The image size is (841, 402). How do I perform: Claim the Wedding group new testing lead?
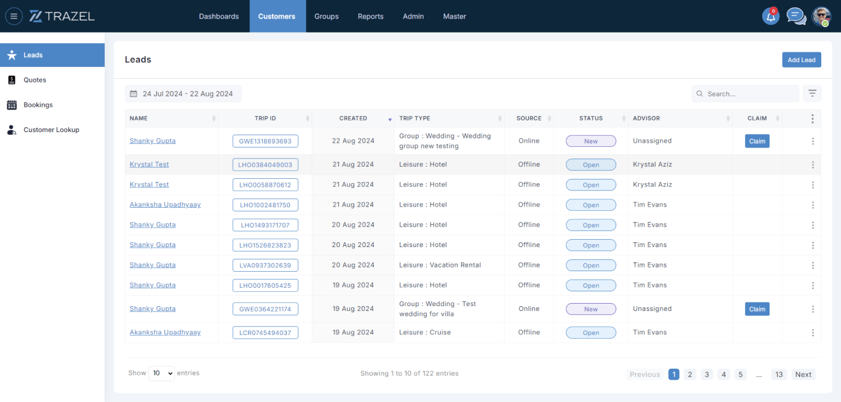(757, 141)
